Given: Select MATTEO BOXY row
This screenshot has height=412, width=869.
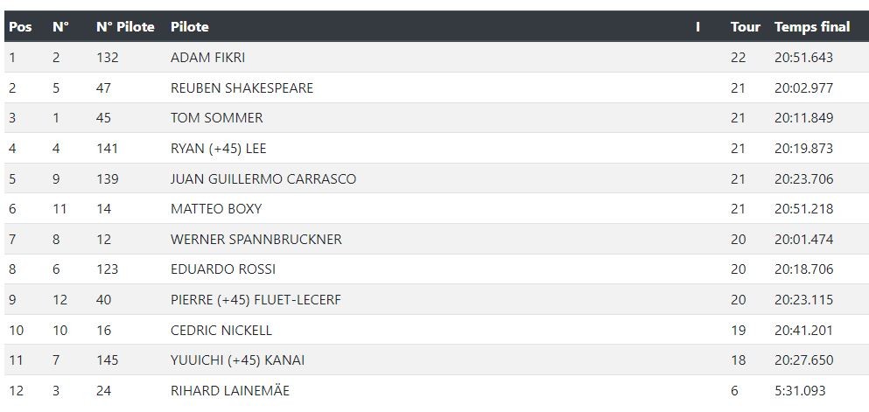Looking at the screenshot, I should [x=437, y=208].
